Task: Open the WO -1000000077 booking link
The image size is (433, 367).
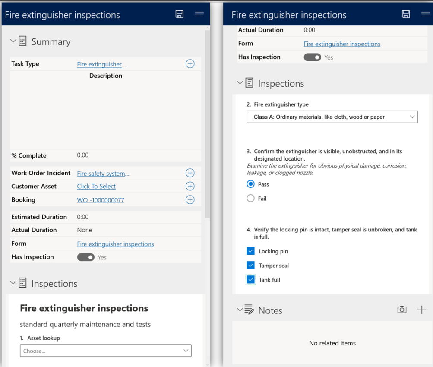Action: (x=101, y=200)
